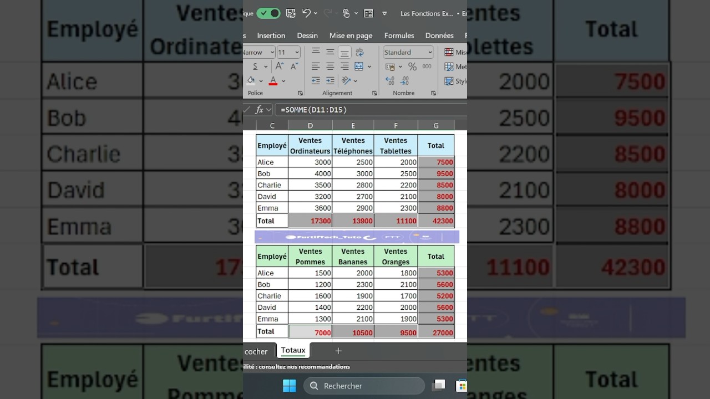The height and width of the screenshot is (399, 710).
Task: Apply underline with the S button
Action: (x=255, y=66)
